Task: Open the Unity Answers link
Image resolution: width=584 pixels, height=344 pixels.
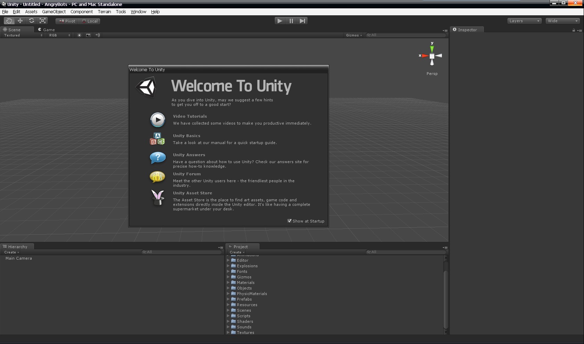Action: click(189, 155)
